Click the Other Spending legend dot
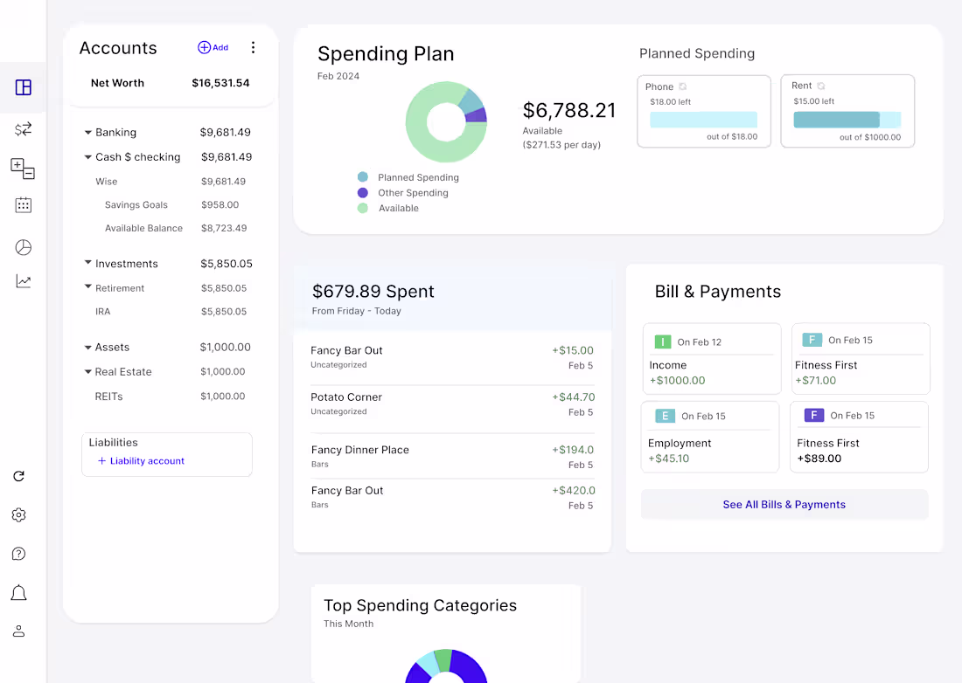Screen dimensions: 962x683 tap(363, 192)
